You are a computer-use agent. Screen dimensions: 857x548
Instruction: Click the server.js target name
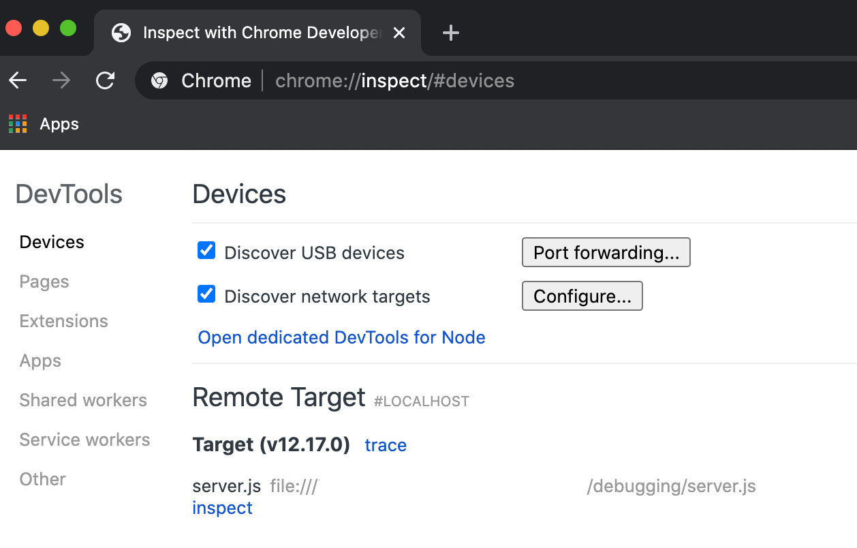[x=227, y=487]
